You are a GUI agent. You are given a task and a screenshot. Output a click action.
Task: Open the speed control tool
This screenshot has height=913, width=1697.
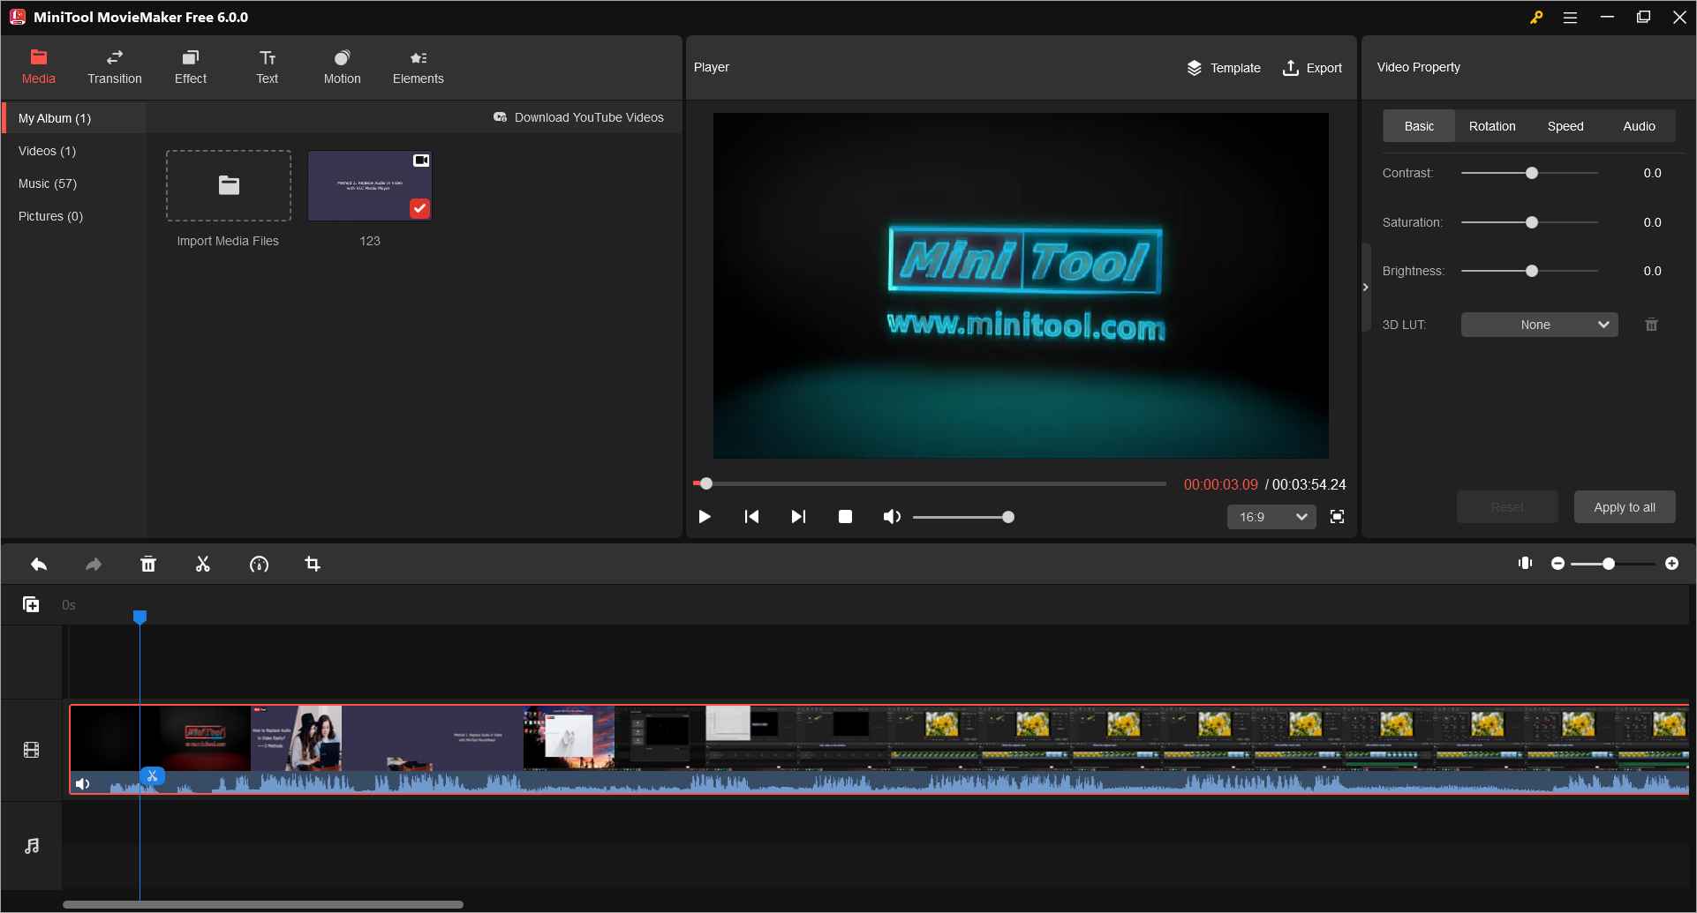click(x=259, y=565)
